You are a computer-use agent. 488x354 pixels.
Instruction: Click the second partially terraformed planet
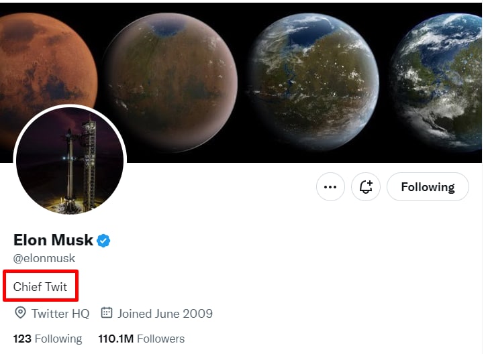click(170, 82)
